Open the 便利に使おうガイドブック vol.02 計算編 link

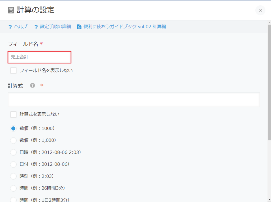[125, 27]
